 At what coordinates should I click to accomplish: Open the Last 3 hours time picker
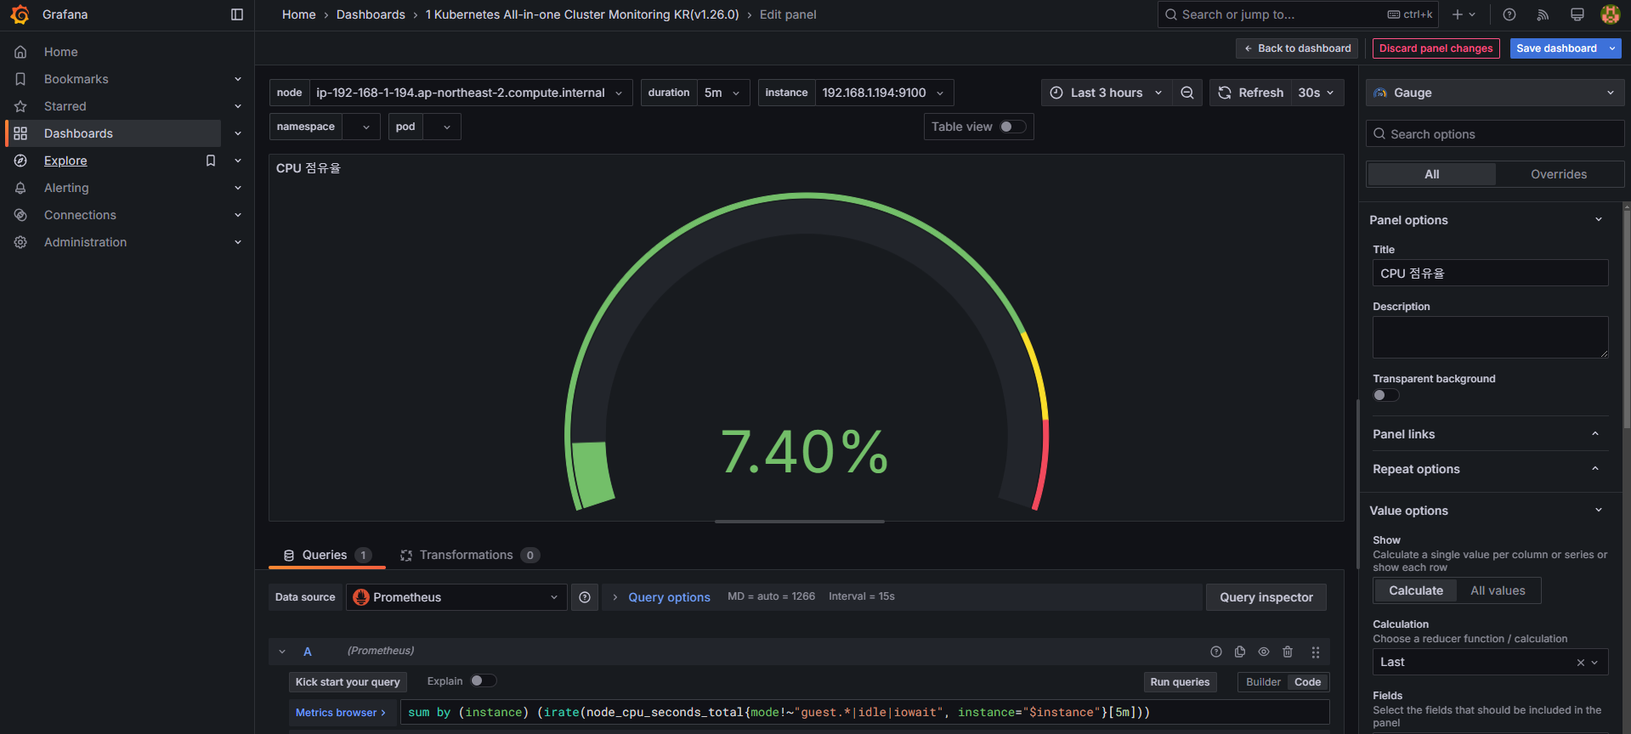click(x=1107, y=93)
